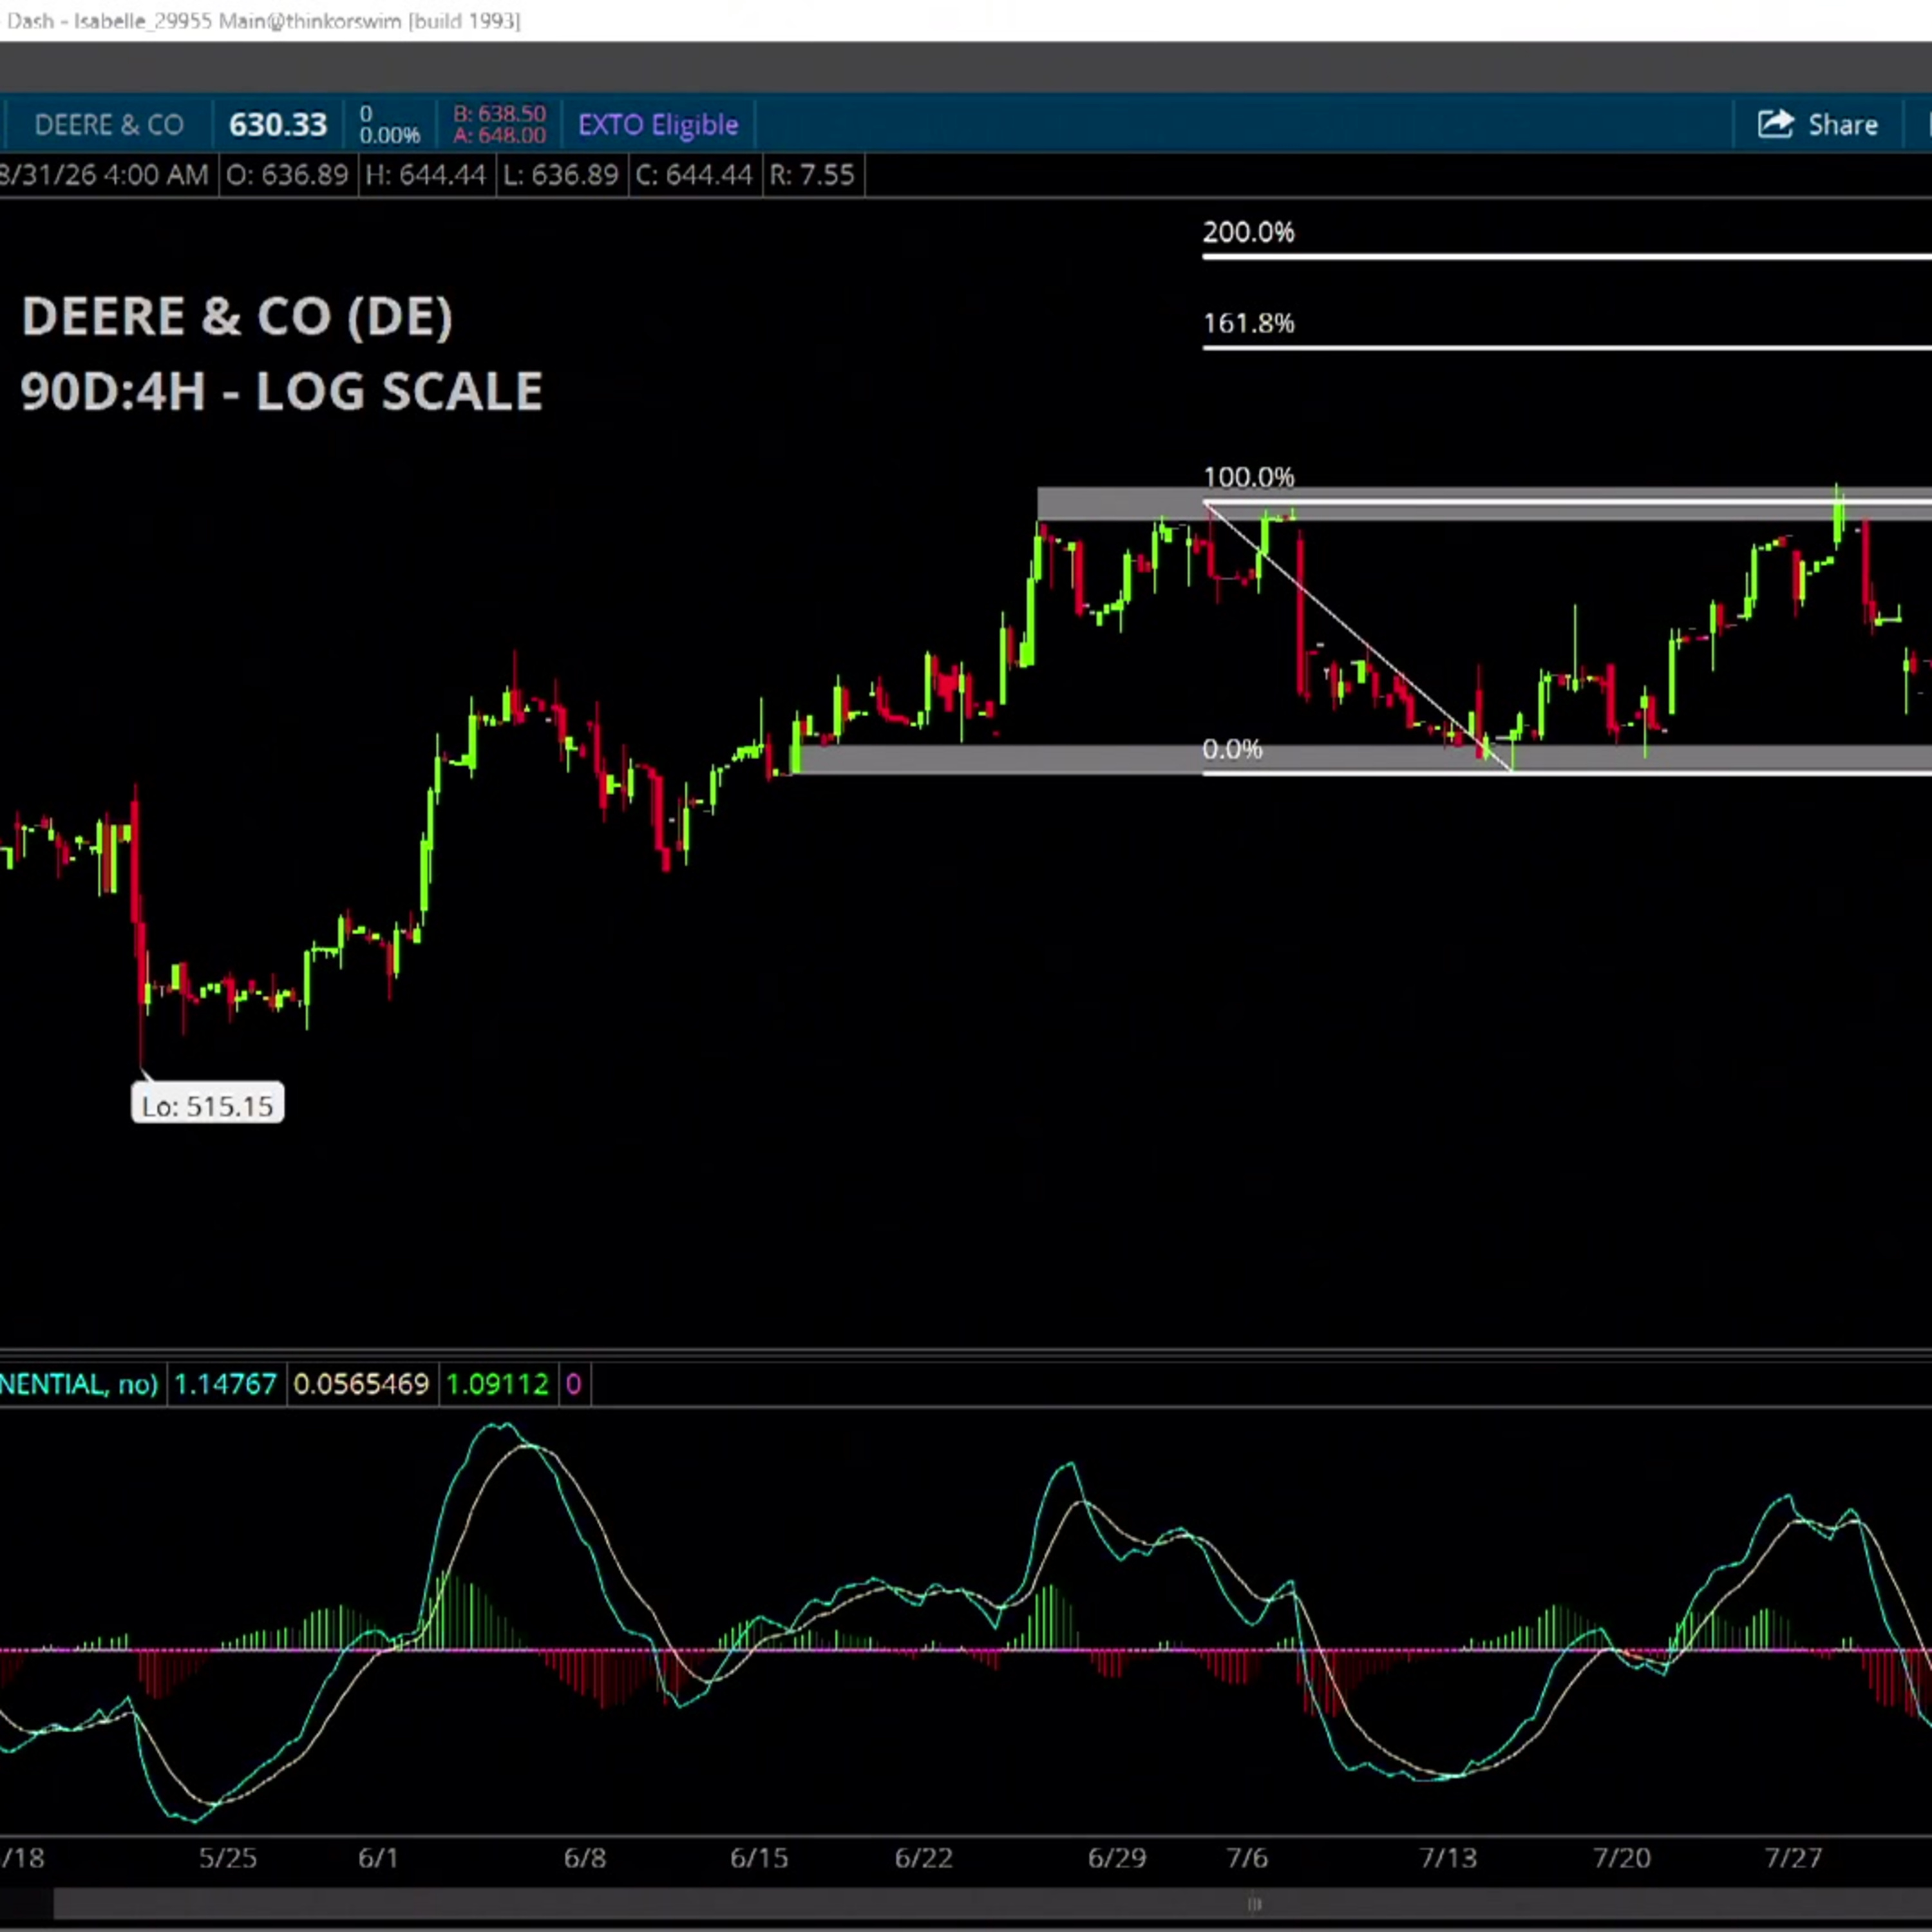The image size is (1932, 1932).
Task: Click the 7/6 date on time axis
Action: pos(1247,1858)
